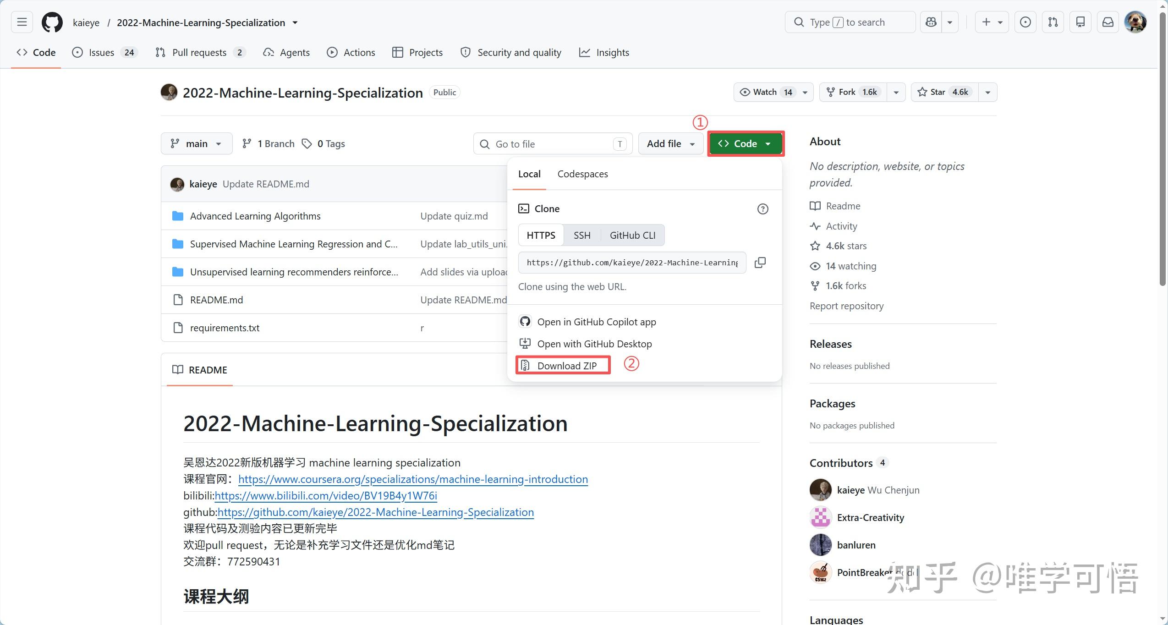Click PointBreaker contributor avatar
The height and width of the screenshot is (625, 1168).
(821, 572)
